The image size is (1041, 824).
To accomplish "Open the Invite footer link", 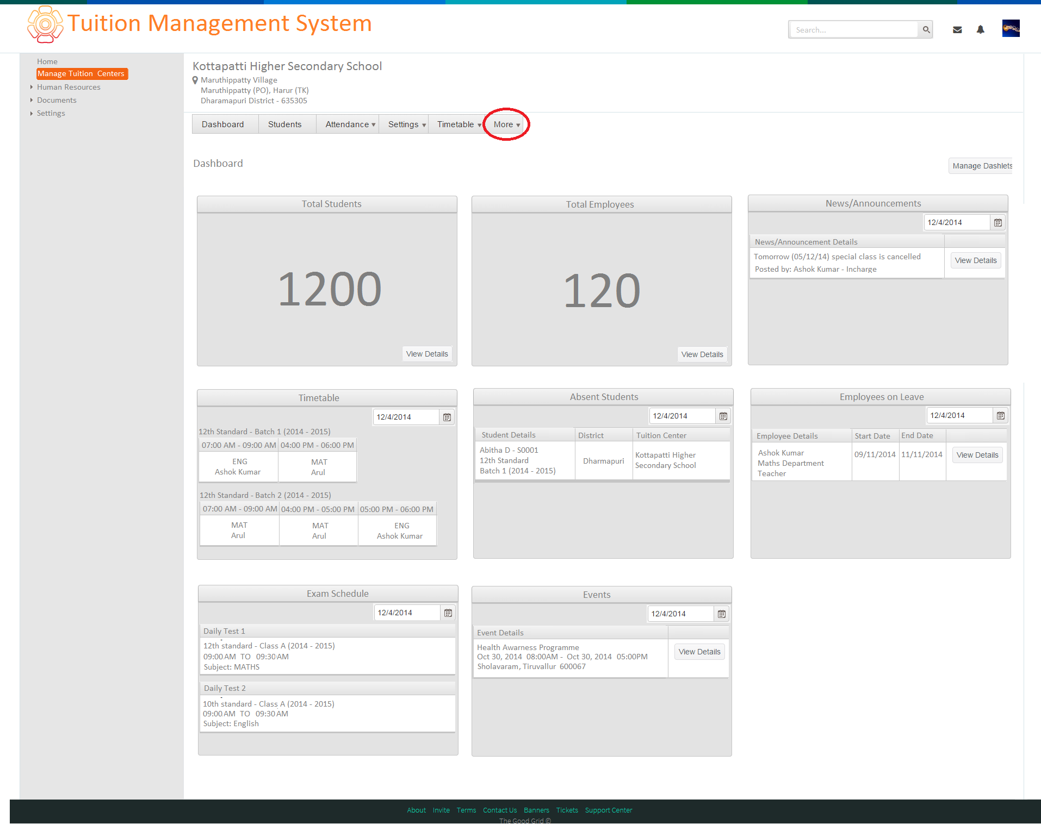I will coord(441,810).
